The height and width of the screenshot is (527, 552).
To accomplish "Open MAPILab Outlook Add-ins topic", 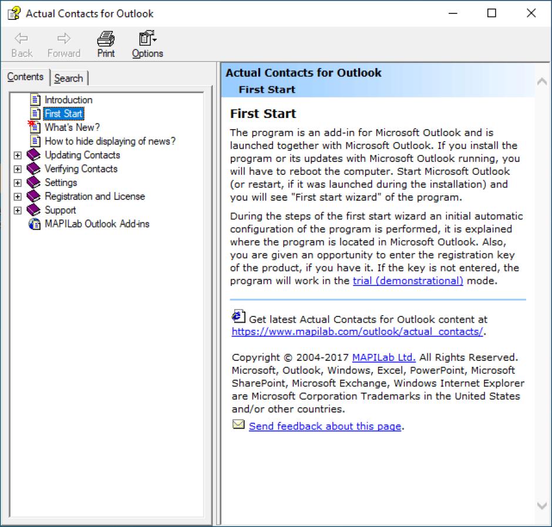I will pos(97,224).
